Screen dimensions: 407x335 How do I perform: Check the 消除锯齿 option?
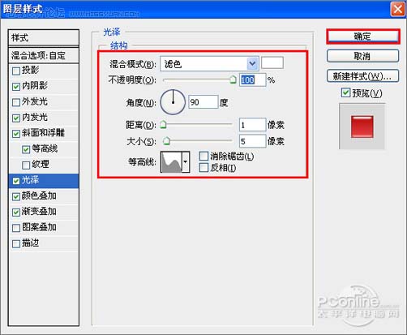pos(203,156)
